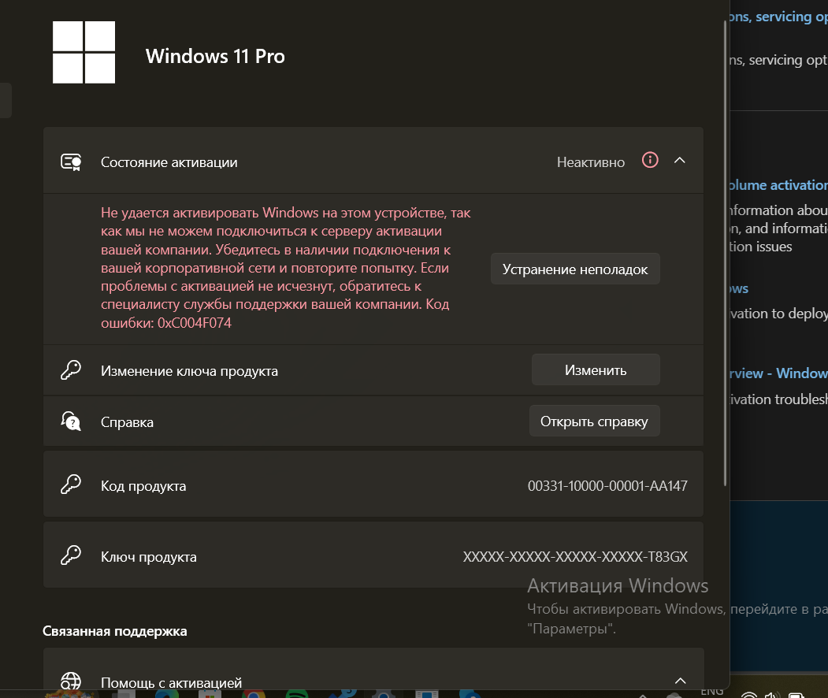This screenshot has width=828, height=698.
Task: Click the Ключ продукта label
Action: click(x=148, y=557)
